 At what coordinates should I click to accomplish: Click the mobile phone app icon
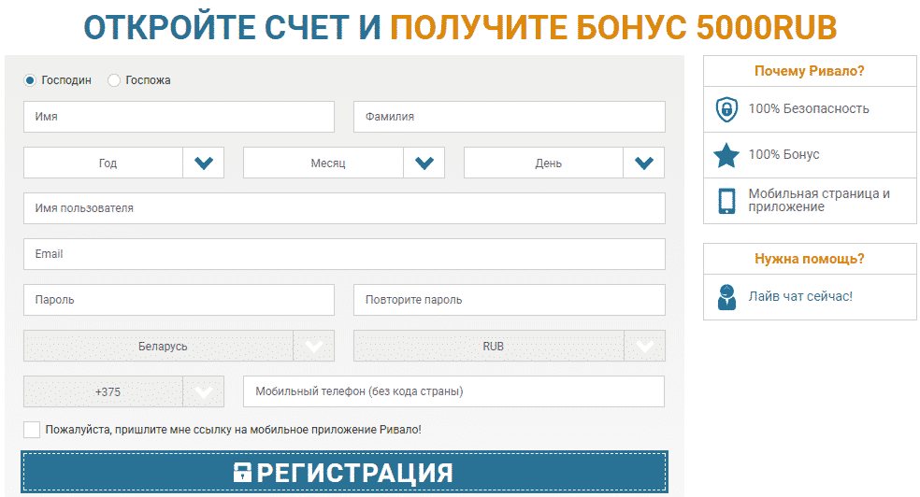(726, 201)
